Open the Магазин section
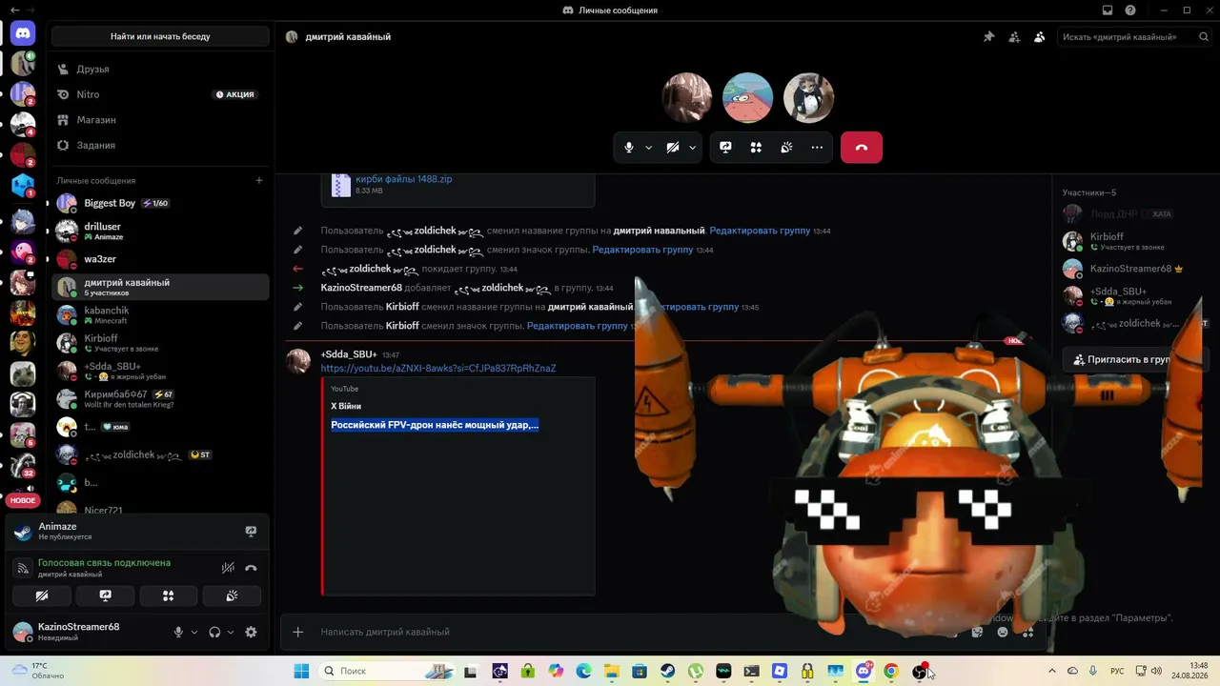The width and height of the screenshot is (1220, 686). tap(160, 120)
